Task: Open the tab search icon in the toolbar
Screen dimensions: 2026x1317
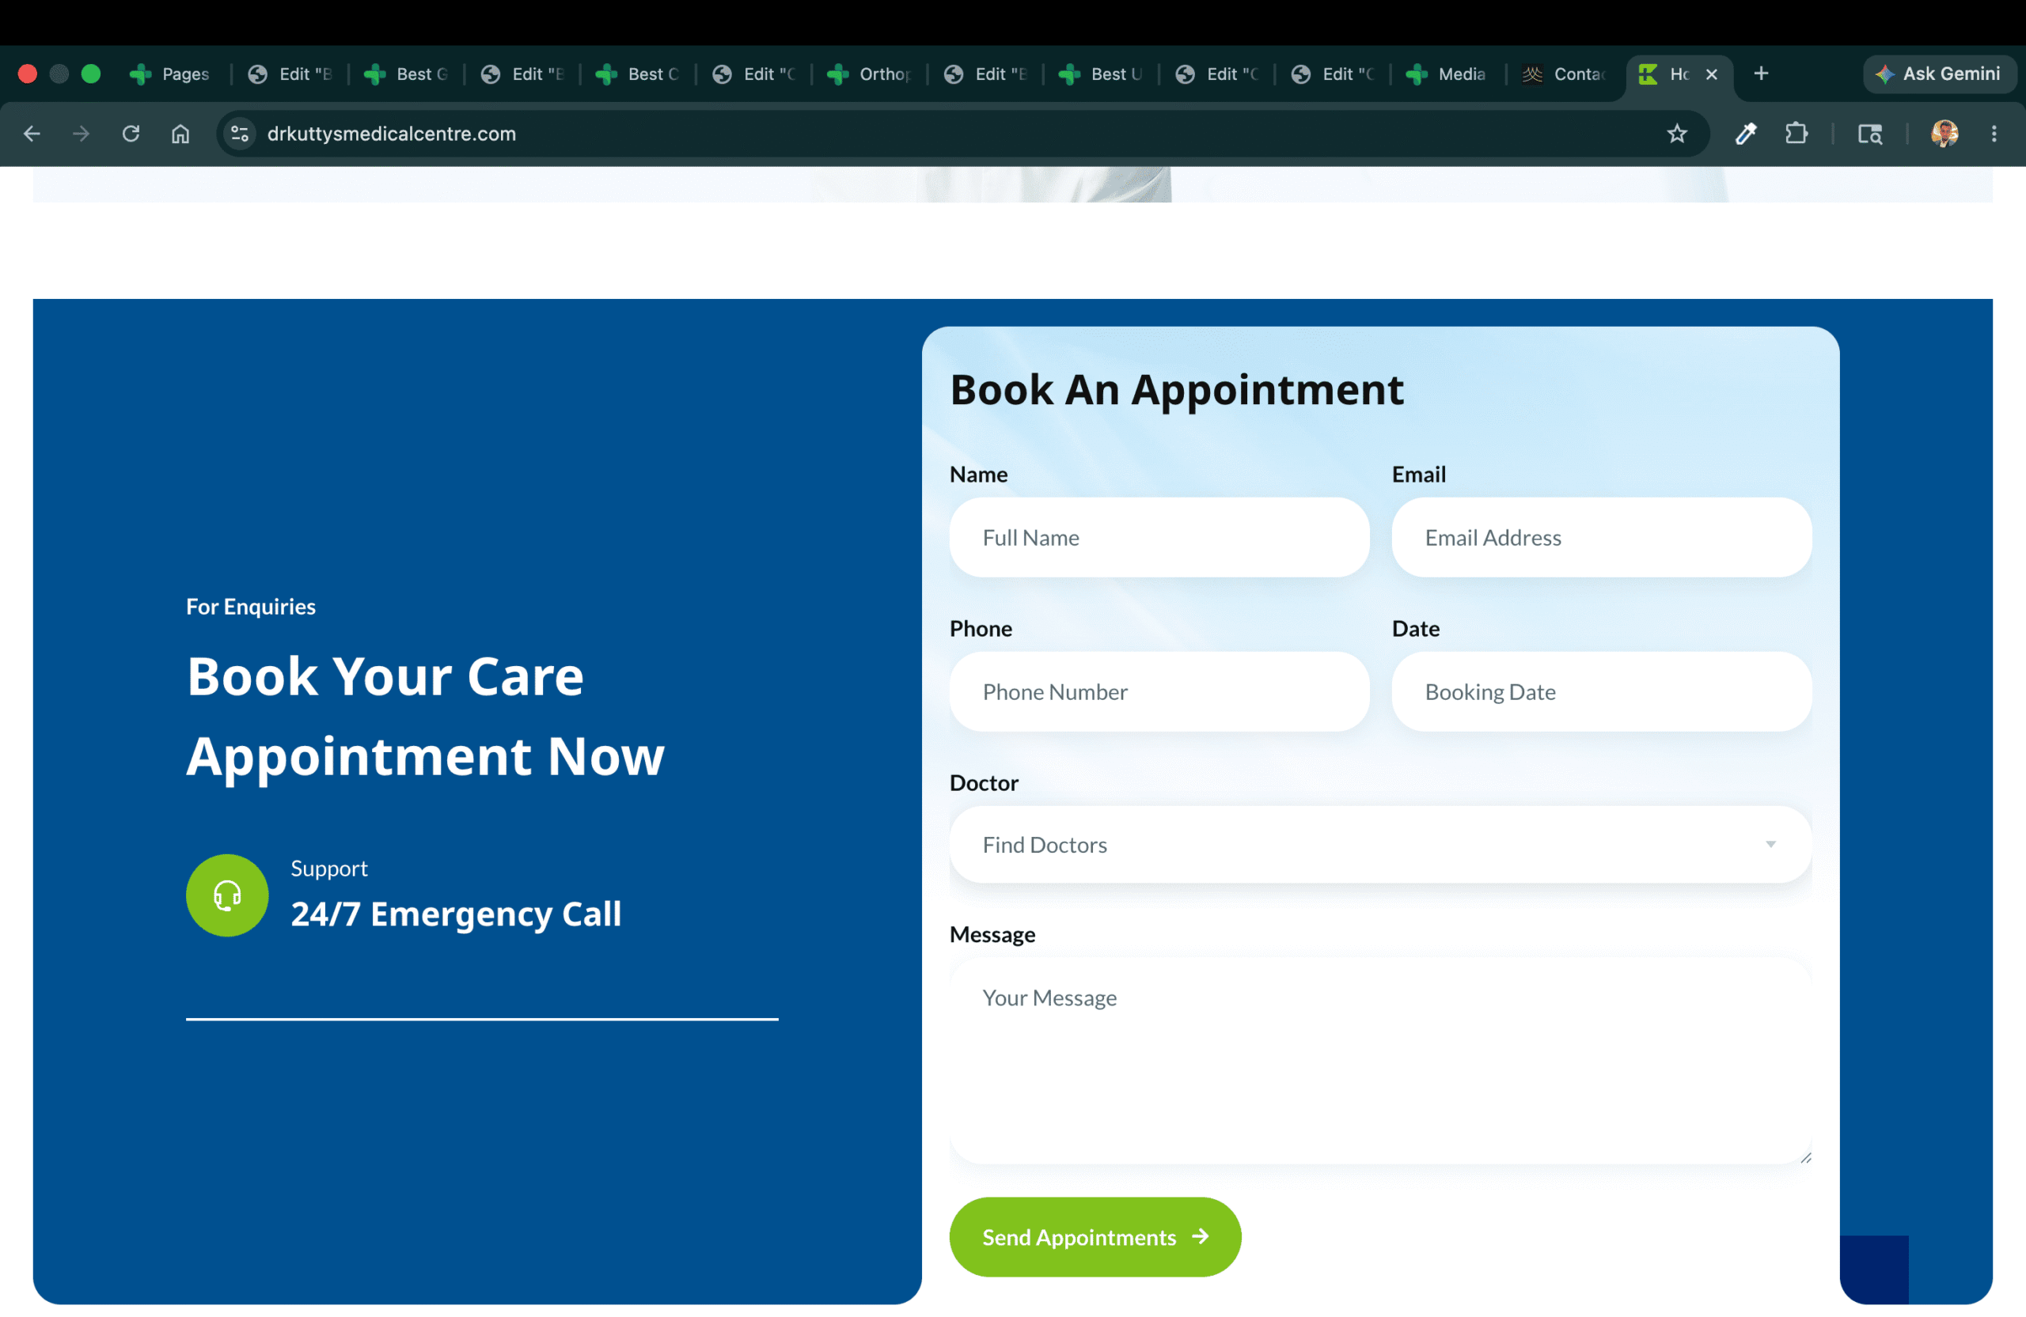Action: pyautogui.click(x=1869, y=134)
